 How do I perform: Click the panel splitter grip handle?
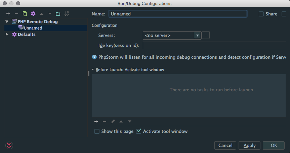(x=89, y=73)
